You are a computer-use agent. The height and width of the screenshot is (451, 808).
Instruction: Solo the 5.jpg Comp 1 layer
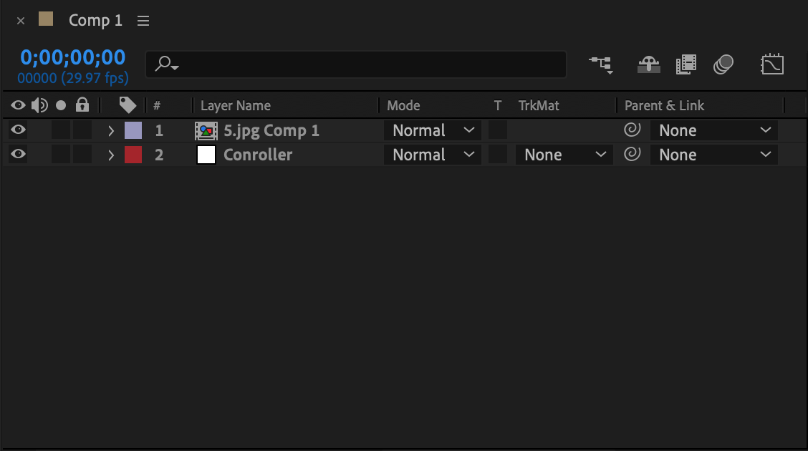click(x=61, y=130)
